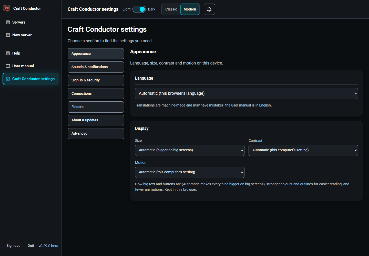The image size is (369, 256).
Task: Click the Craft Conductor settings sidebar icon
Action: point(8,79)
